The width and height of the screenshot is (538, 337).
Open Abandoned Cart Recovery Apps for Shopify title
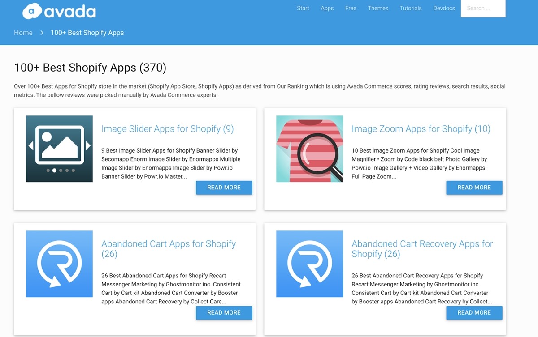(422, 249)
